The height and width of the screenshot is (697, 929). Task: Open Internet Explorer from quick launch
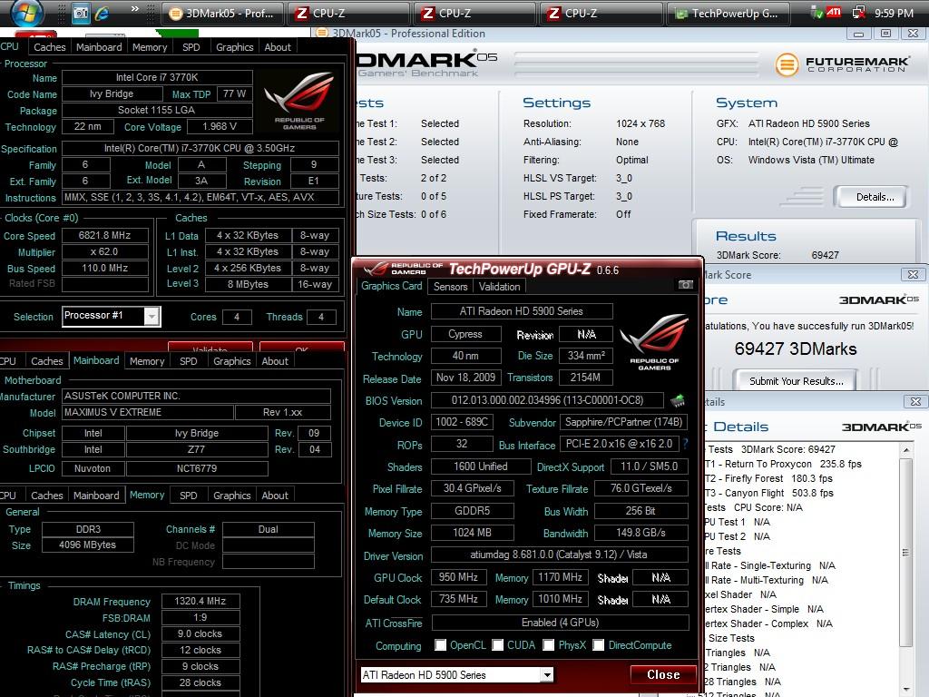click(102, 13)
